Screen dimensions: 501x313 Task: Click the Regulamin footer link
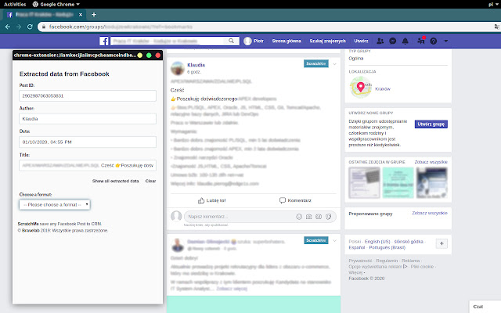(x=387, y=261)
